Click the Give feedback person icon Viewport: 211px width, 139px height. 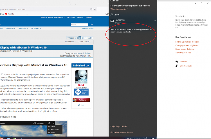177,66
